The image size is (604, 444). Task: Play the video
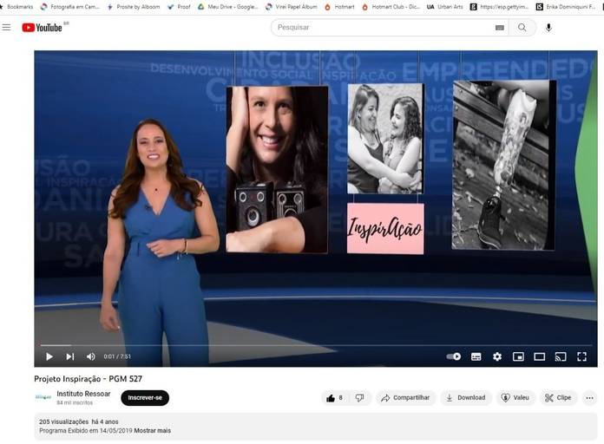pyautogui.click(x=49, y=356)
